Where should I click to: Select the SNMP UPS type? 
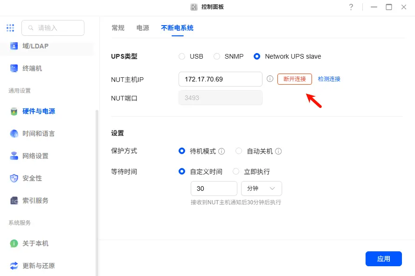pos(217,56)
